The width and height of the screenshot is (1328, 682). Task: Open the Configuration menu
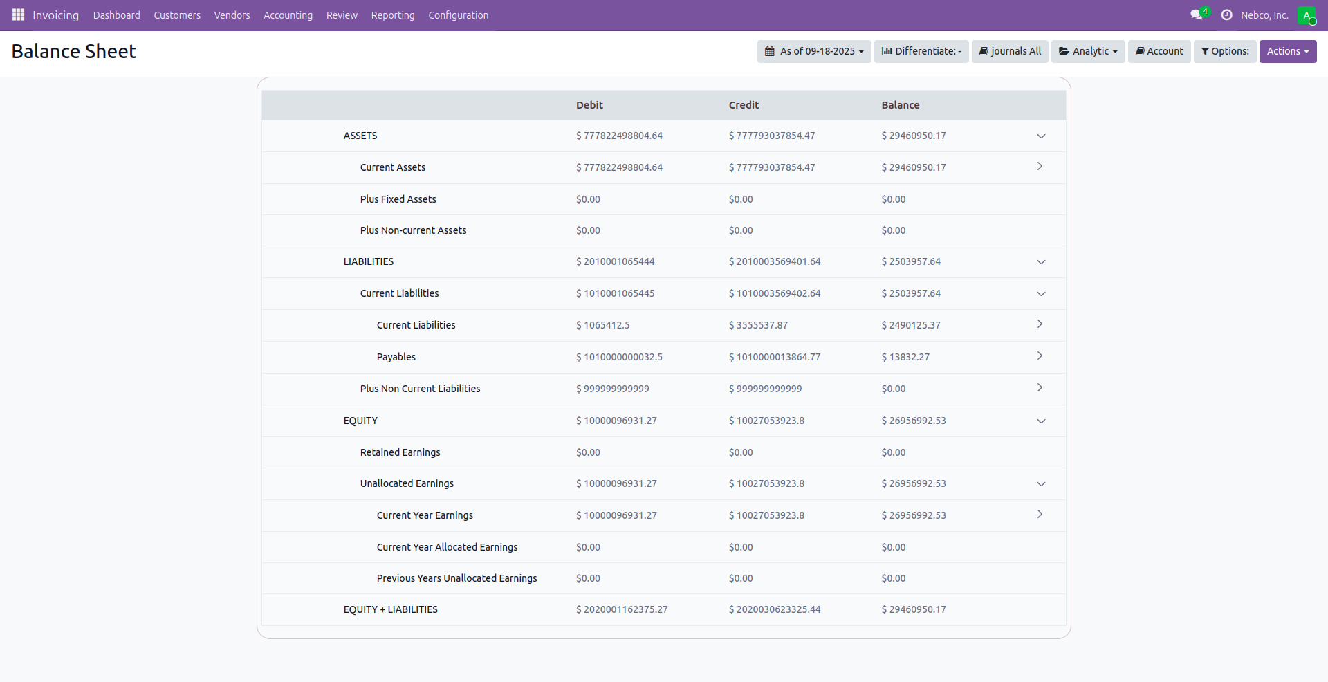pos(458,15)
